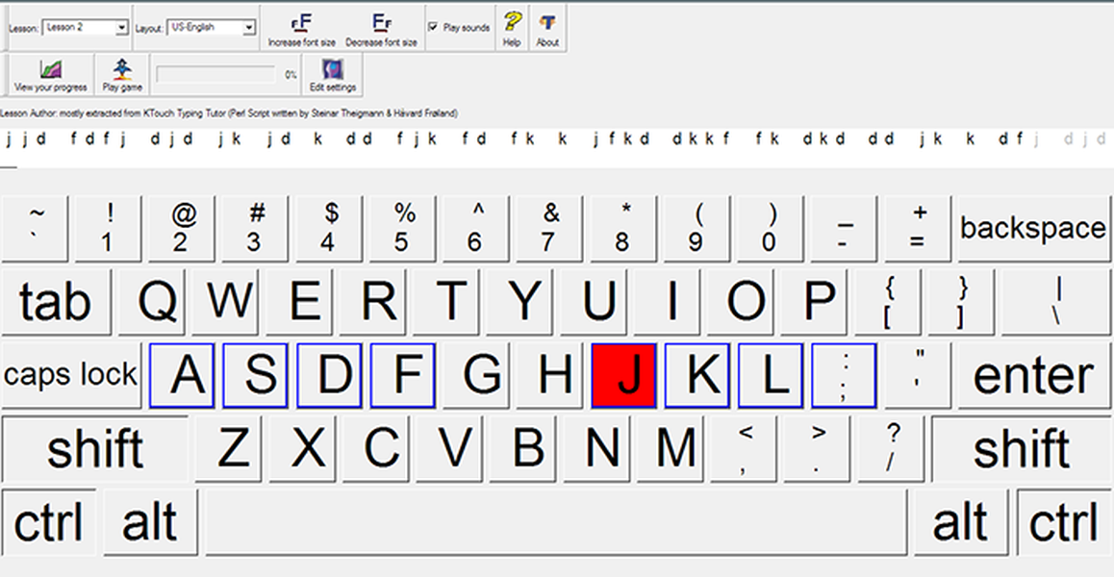Click the Increase font size icon
The image size is (1114, 577).
tap(301, 23)
